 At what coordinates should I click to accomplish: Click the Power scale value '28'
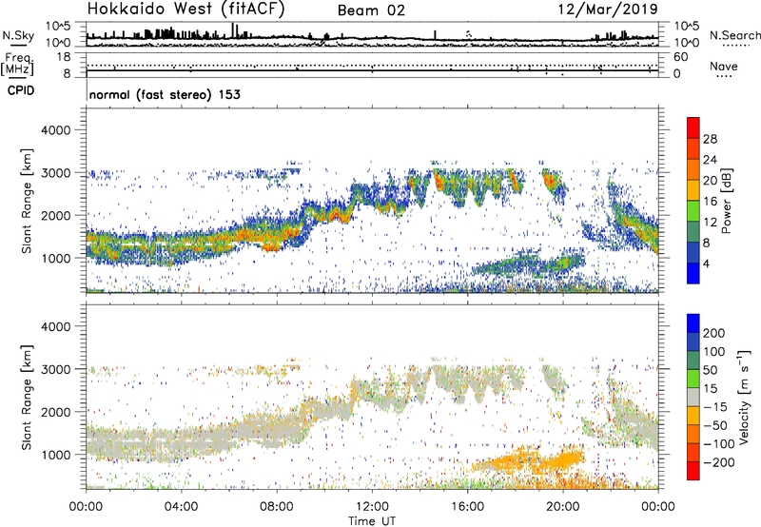(710, 139)
